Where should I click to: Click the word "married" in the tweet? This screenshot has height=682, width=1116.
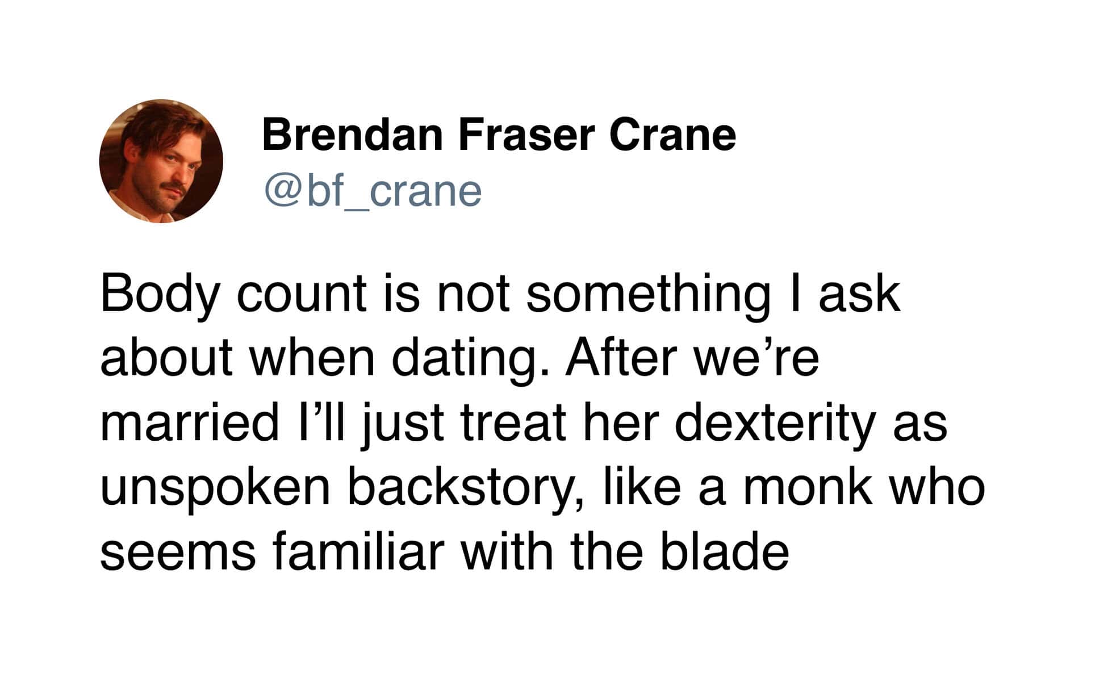click(x=189, y=422)
